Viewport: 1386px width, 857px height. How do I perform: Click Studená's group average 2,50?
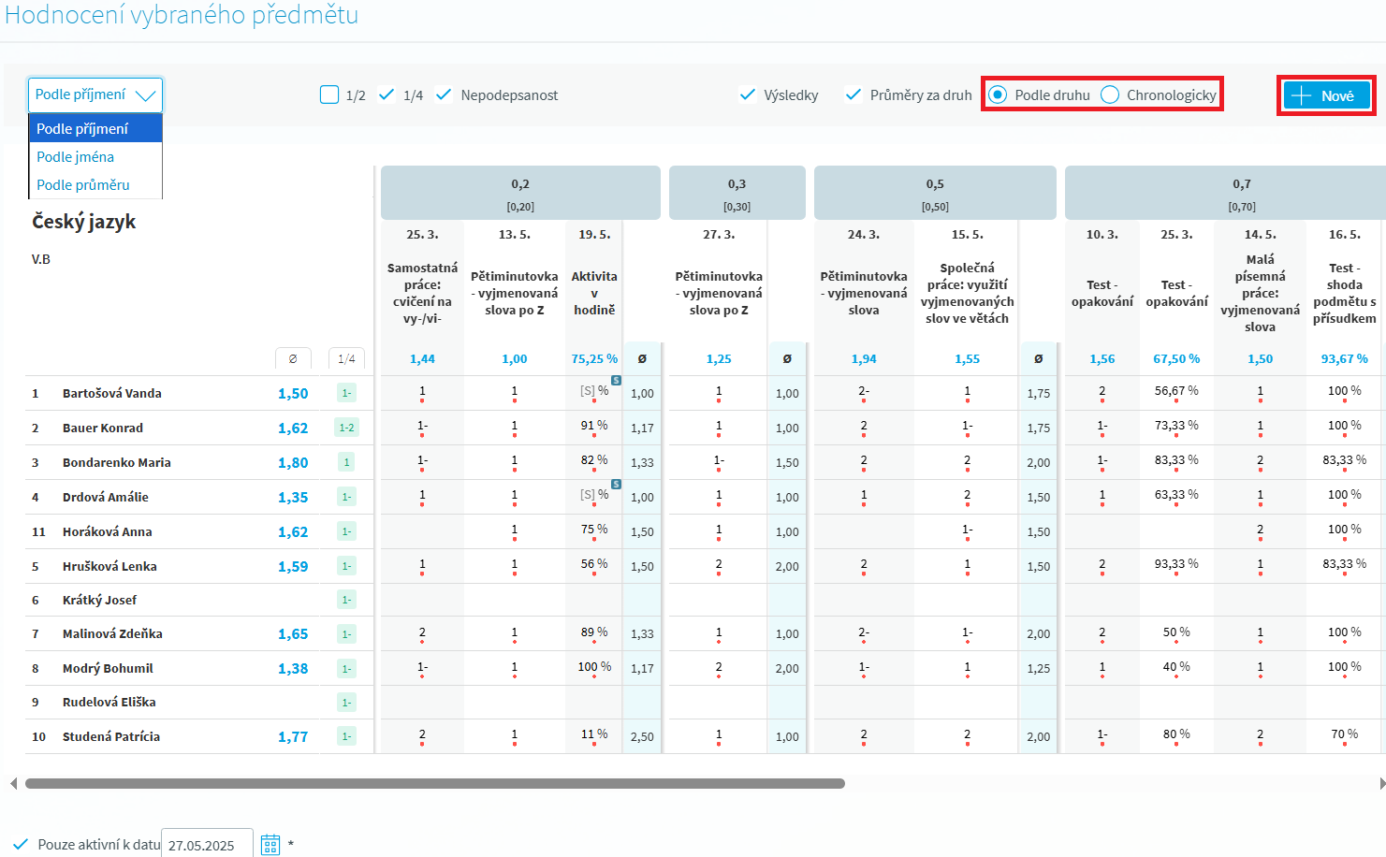point(642,737)
